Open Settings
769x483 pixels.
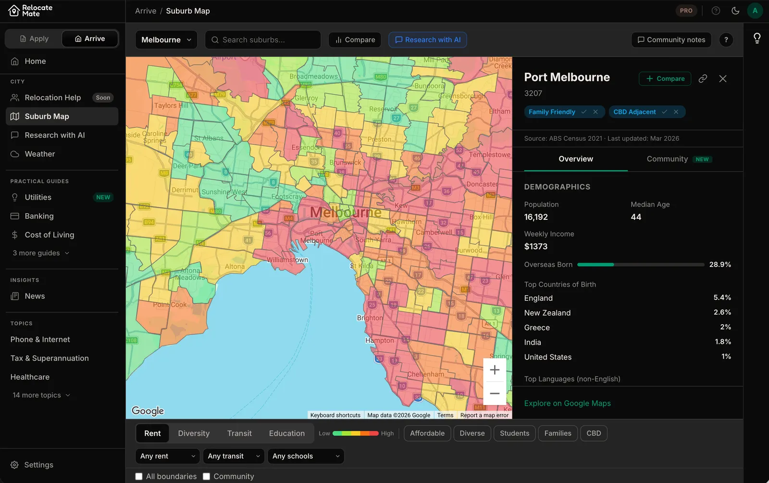pyautogui.click(x=62, y=465)
